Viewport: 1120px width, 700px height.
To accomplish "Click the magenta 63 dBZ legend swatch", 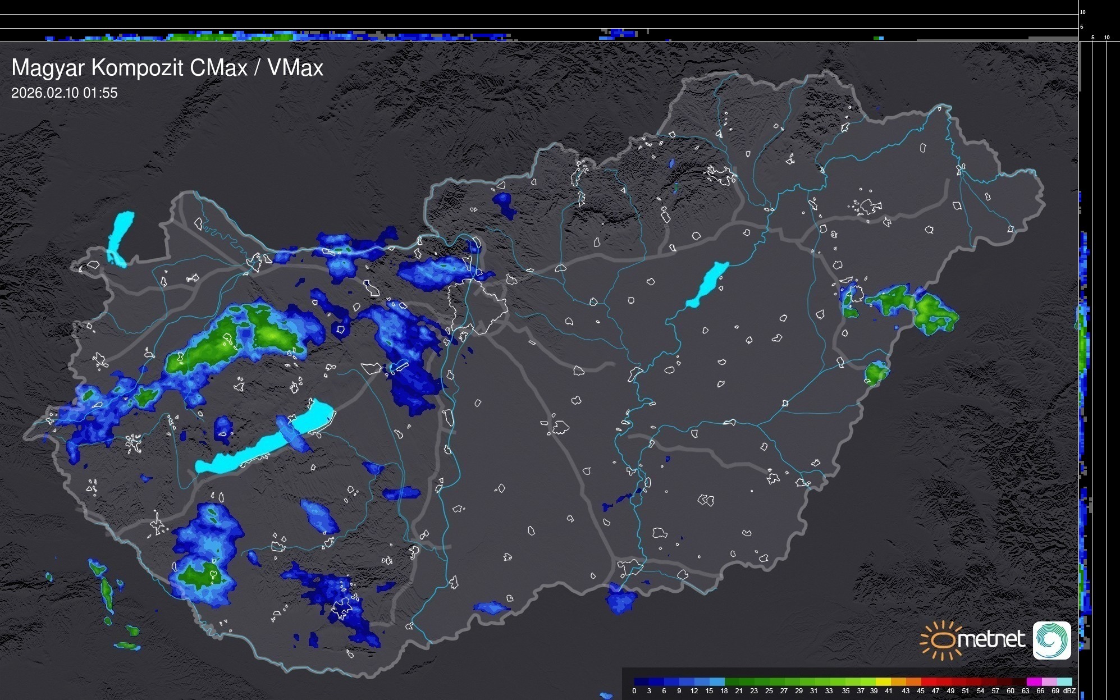I will [x=1033, y=681].
